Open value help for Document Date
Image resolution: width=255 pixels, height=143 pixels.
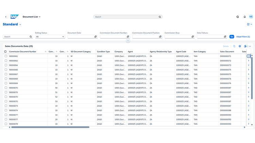click(x=96, y=37)
